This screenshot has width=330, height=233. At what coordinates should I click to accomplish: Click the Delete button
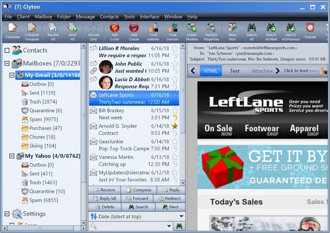(105, 207)
